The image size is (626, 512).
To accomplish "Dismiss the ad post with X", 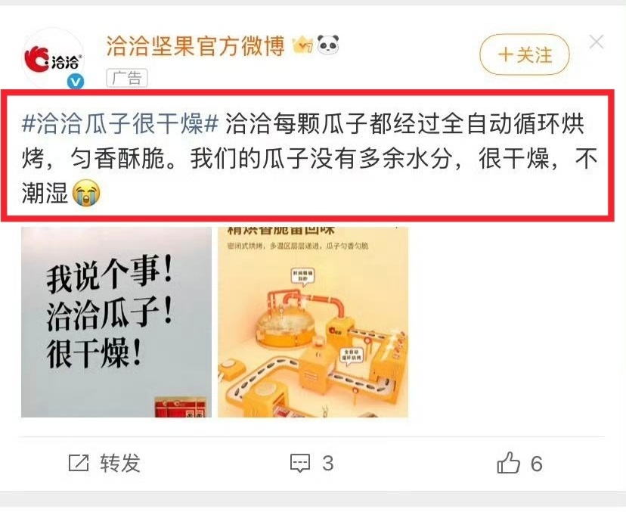I will 597,42.
